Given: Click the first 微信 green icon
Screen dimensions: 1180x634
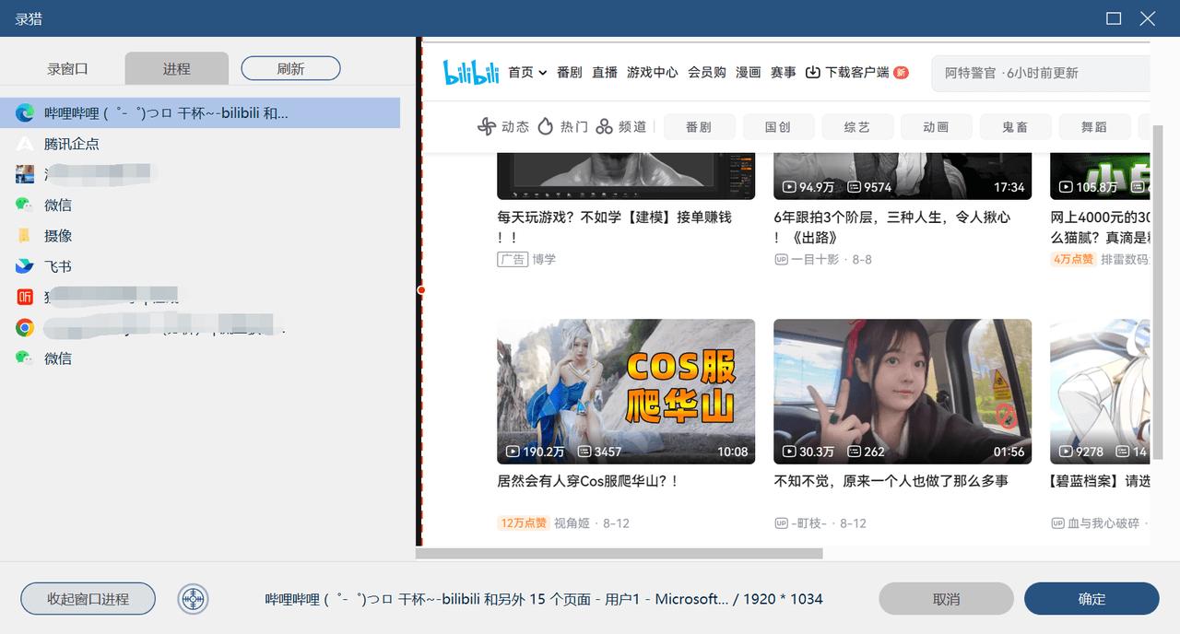Looking at the screenshot, I should click(x=25, y=205).
